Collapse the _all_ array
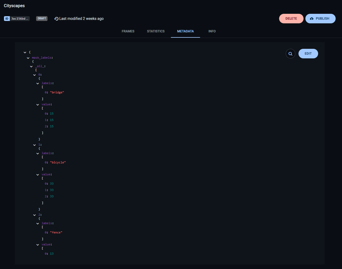 click(x=31, y=66)
